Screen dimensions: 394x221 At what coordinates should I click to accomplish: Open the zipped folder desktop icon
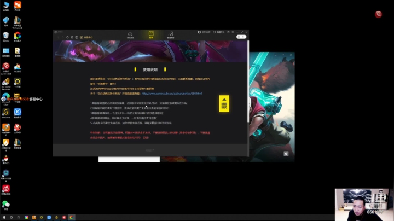click(x=18, y=52)
